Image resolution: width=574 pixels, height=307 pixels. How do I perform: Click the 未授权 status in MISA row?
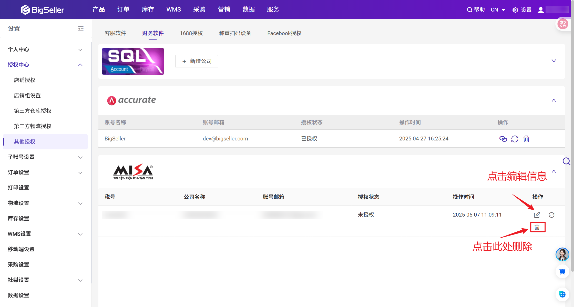(366, 215)
